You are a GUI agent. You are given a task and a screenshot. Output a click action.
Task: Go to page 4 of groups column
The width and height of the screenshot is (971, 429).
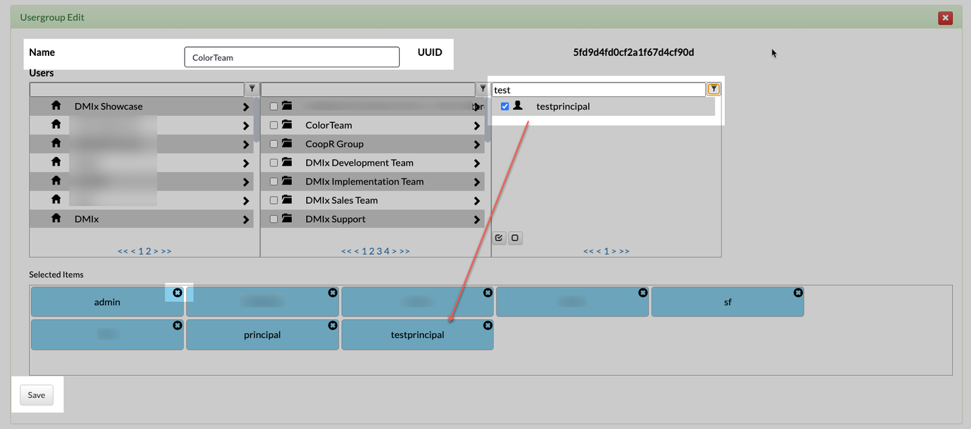[387, 251]
